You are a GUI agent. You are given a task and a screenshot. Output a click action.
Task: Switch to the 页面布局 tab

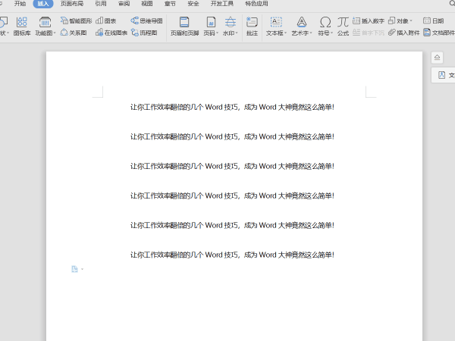(x=72, y=4)
